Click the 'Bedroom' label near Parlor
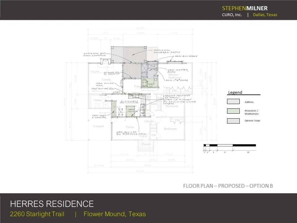The width and height of the screenshot is (297, 223). tap(170, 129)
